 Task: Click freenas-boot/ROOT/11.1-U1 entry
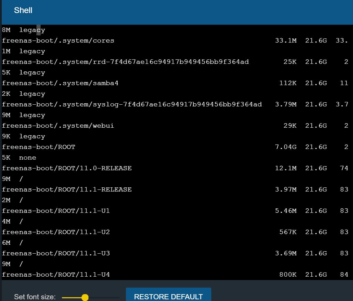(x=56, y=211)
